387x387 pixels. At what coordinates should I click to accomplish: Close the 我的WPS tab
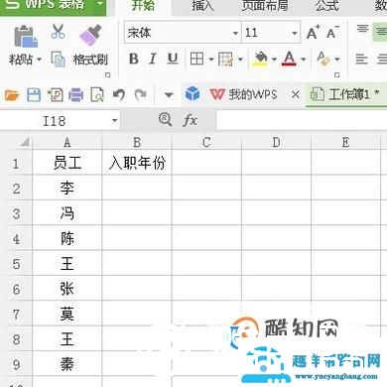(296, 95)
